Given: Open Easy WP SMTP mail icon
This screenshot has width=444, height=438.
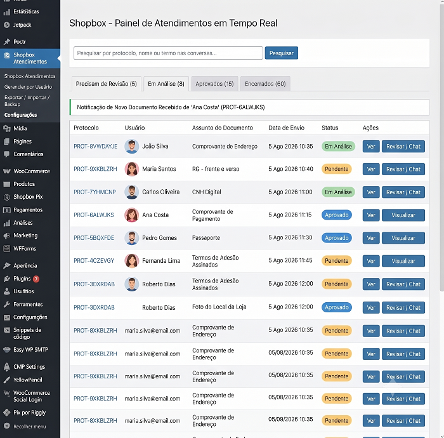Looking at the screenshot, I should pyautogui.click(x=7, y=350).
